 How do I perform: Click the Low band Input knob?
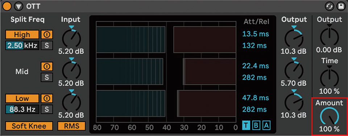pyautogui.click(x=71, y=102)
